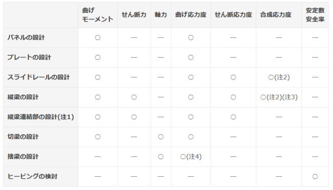Image resolution: width=333 pixels, height=190 pixels.
Task: Click the 曲げモーメント column header
Action: [98, 15]
